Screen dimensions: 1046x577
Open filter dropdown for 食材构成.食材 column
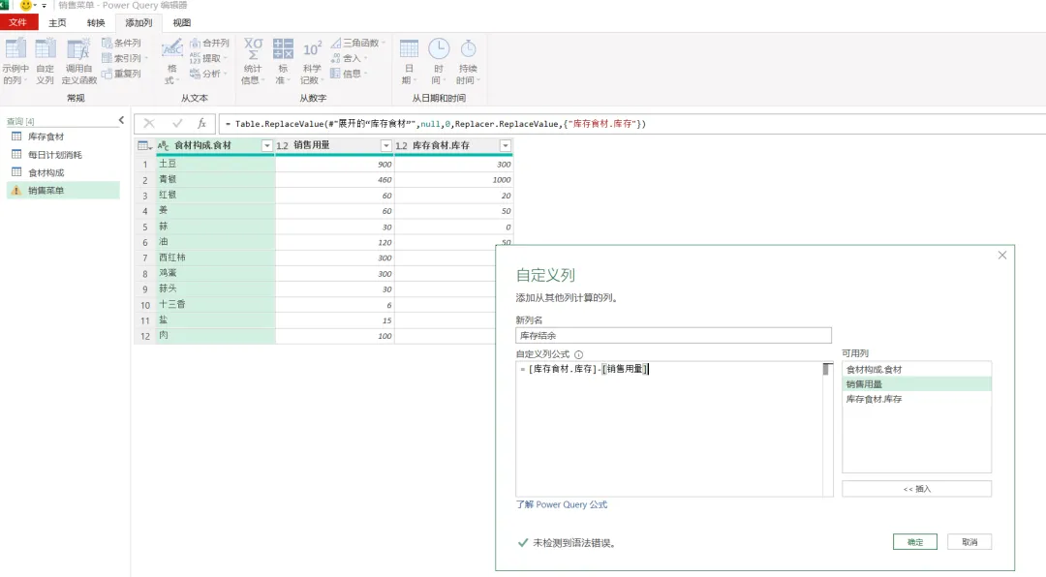click(267, 145)
